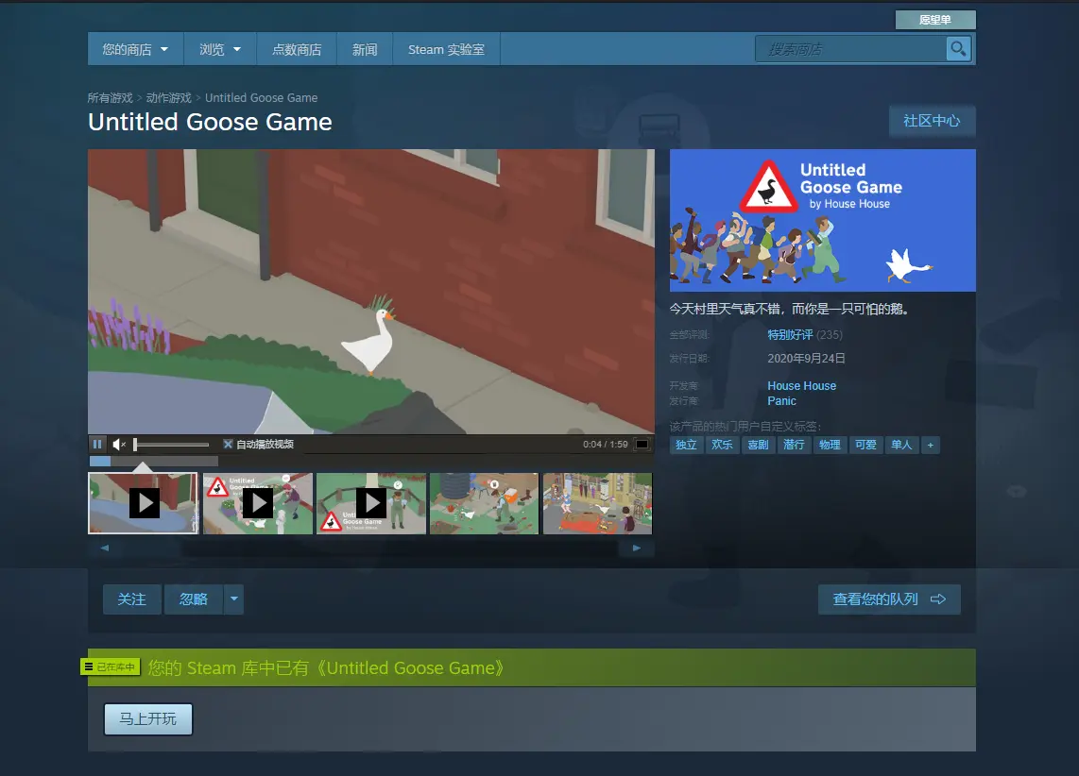Toggle fullscreen on the video player
This screenshot has height=776, width=1079.
pyautogui.click(x=642, y=444)
